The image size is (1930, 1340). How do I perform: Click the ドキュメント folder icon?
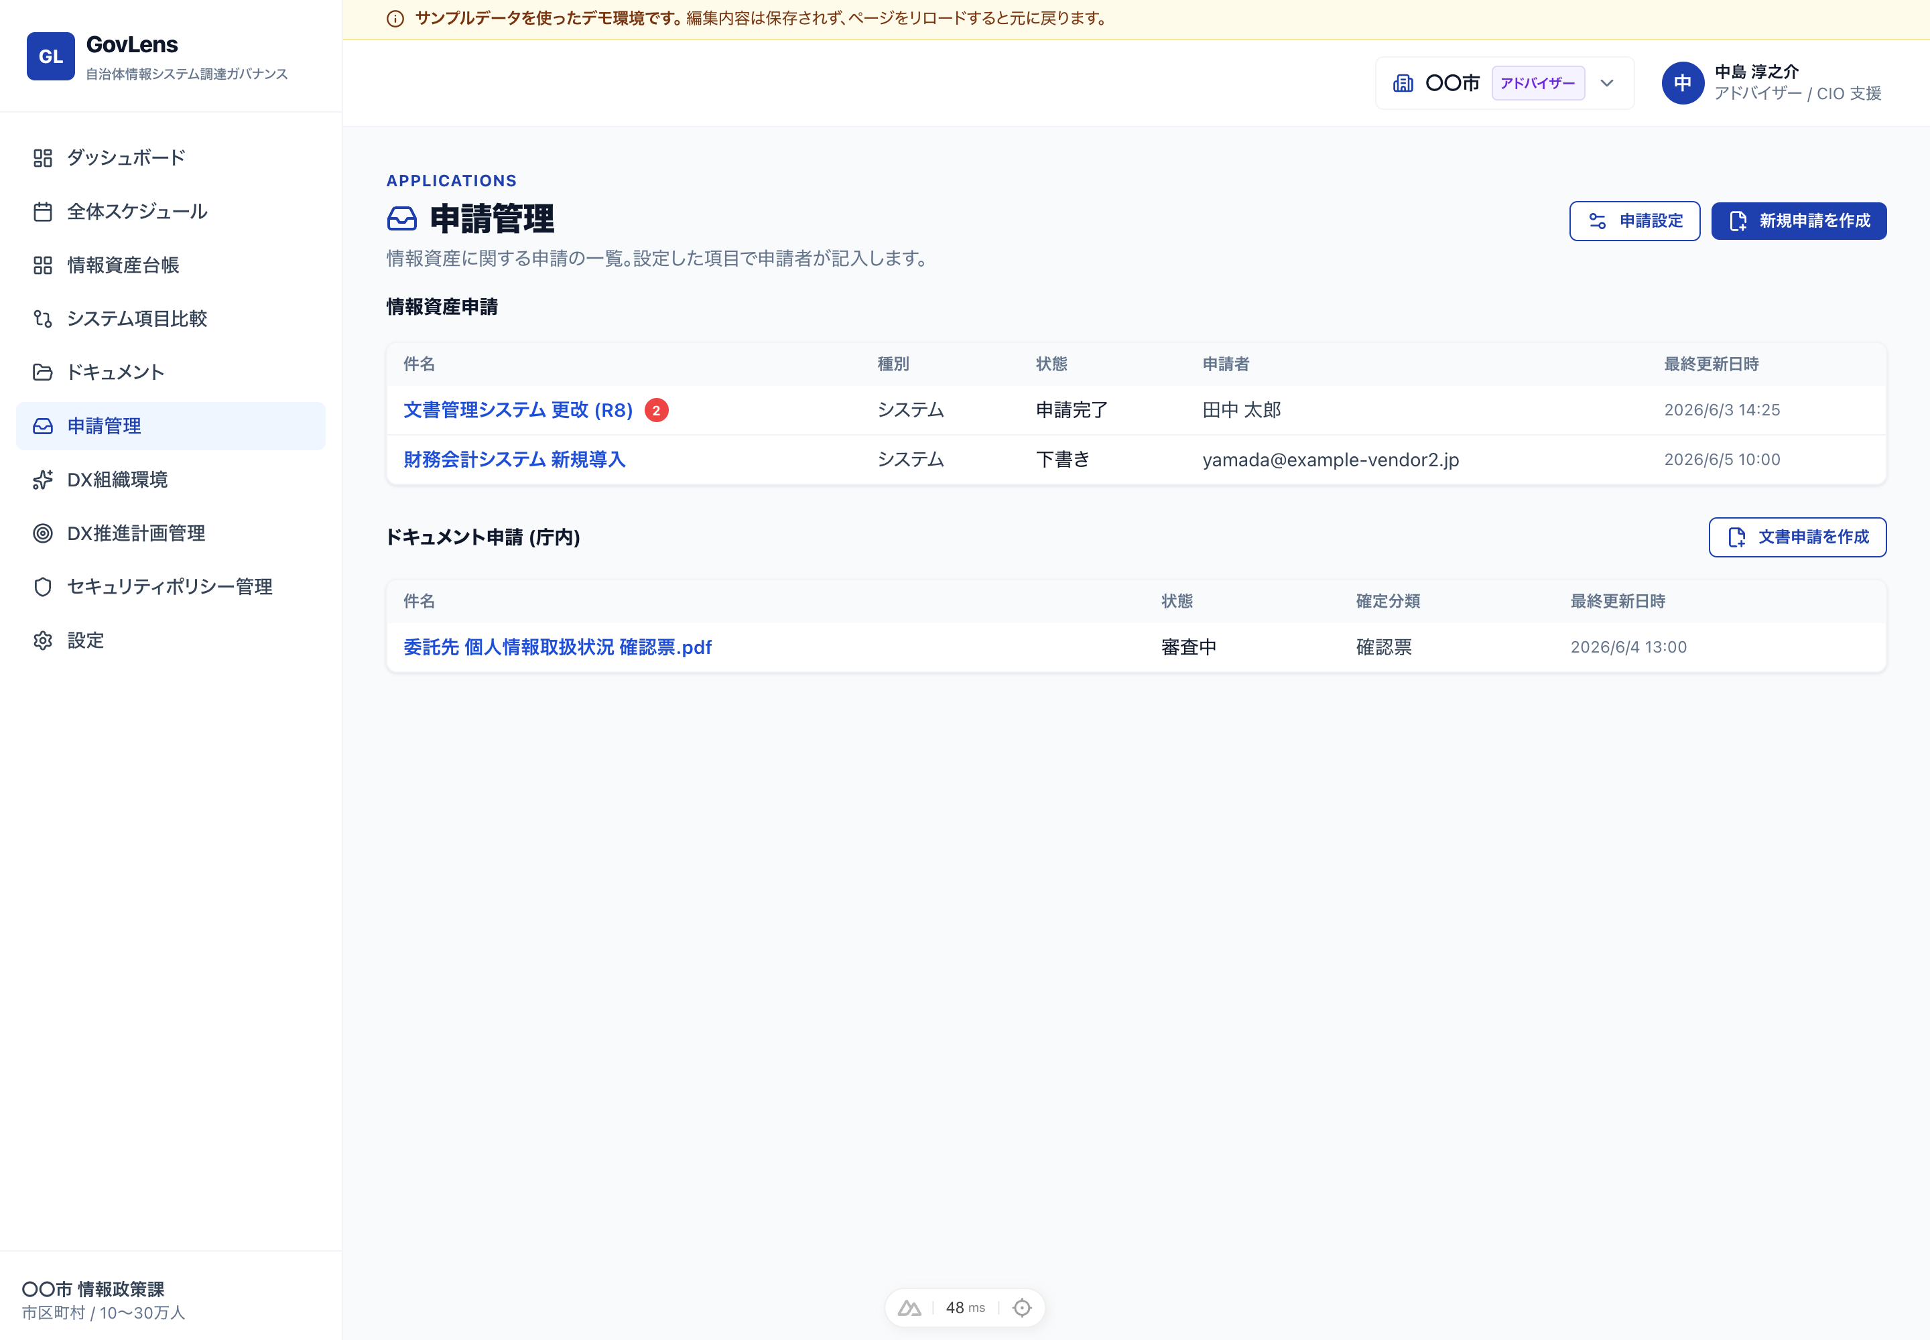(x=43, y=372)
